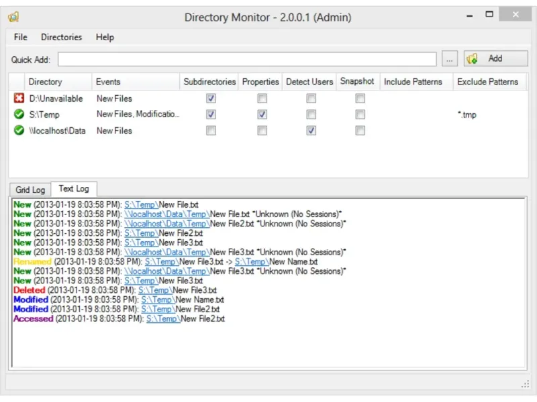Uncheck Detect Users for \\localhost\Data

pyautogui.click(x=311, y=130)
